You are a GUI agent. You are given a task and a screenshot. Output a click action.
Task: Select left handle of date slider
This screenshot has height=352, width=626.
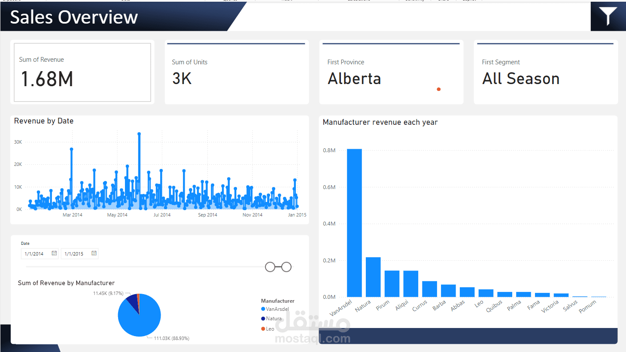pyautogui.click(x=270, y=267)
